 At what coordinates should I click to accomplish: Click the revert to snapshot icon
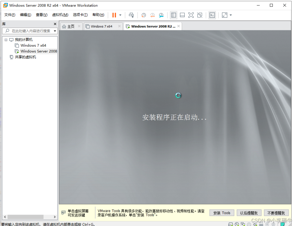click(153, 15)
